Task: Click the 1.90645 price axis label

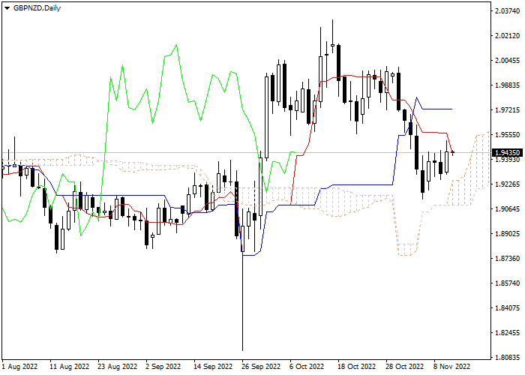Action: tap(507, 209)
